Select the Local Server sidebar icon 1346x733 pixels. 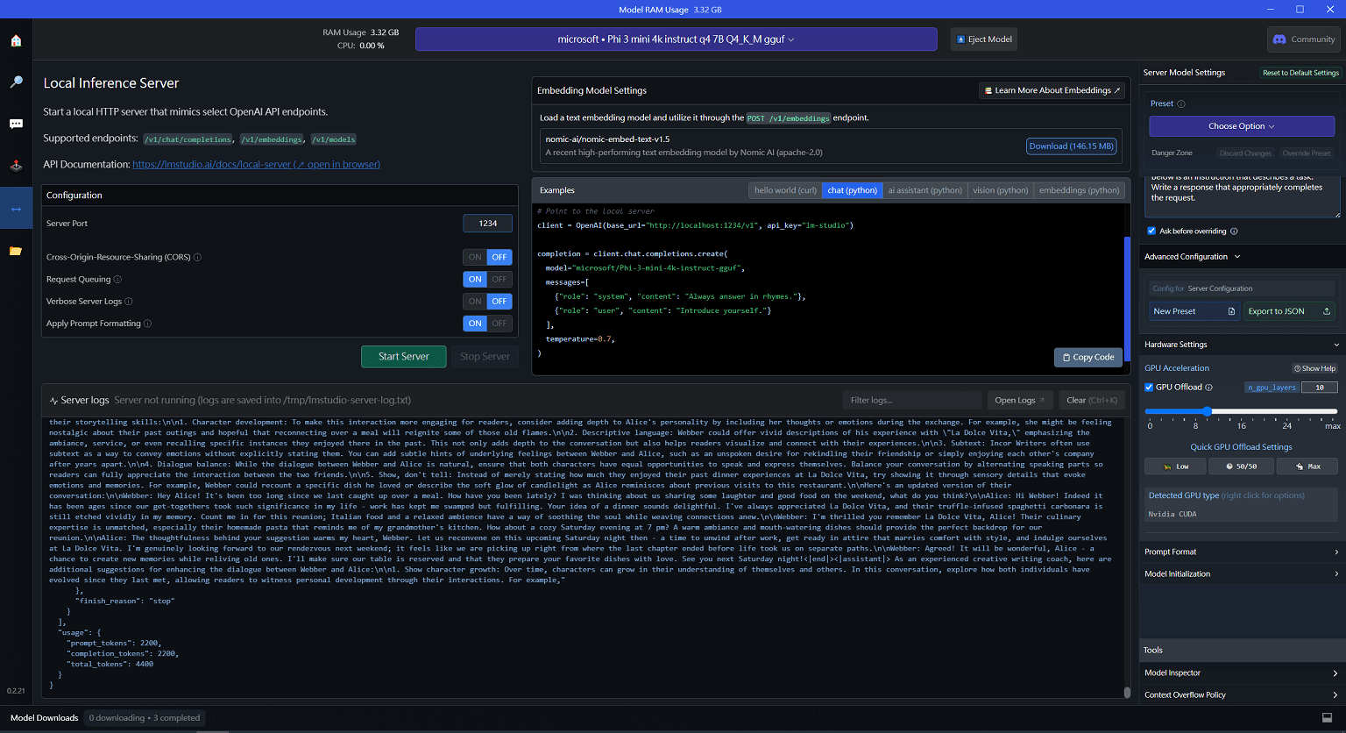(x=16, y=208)
